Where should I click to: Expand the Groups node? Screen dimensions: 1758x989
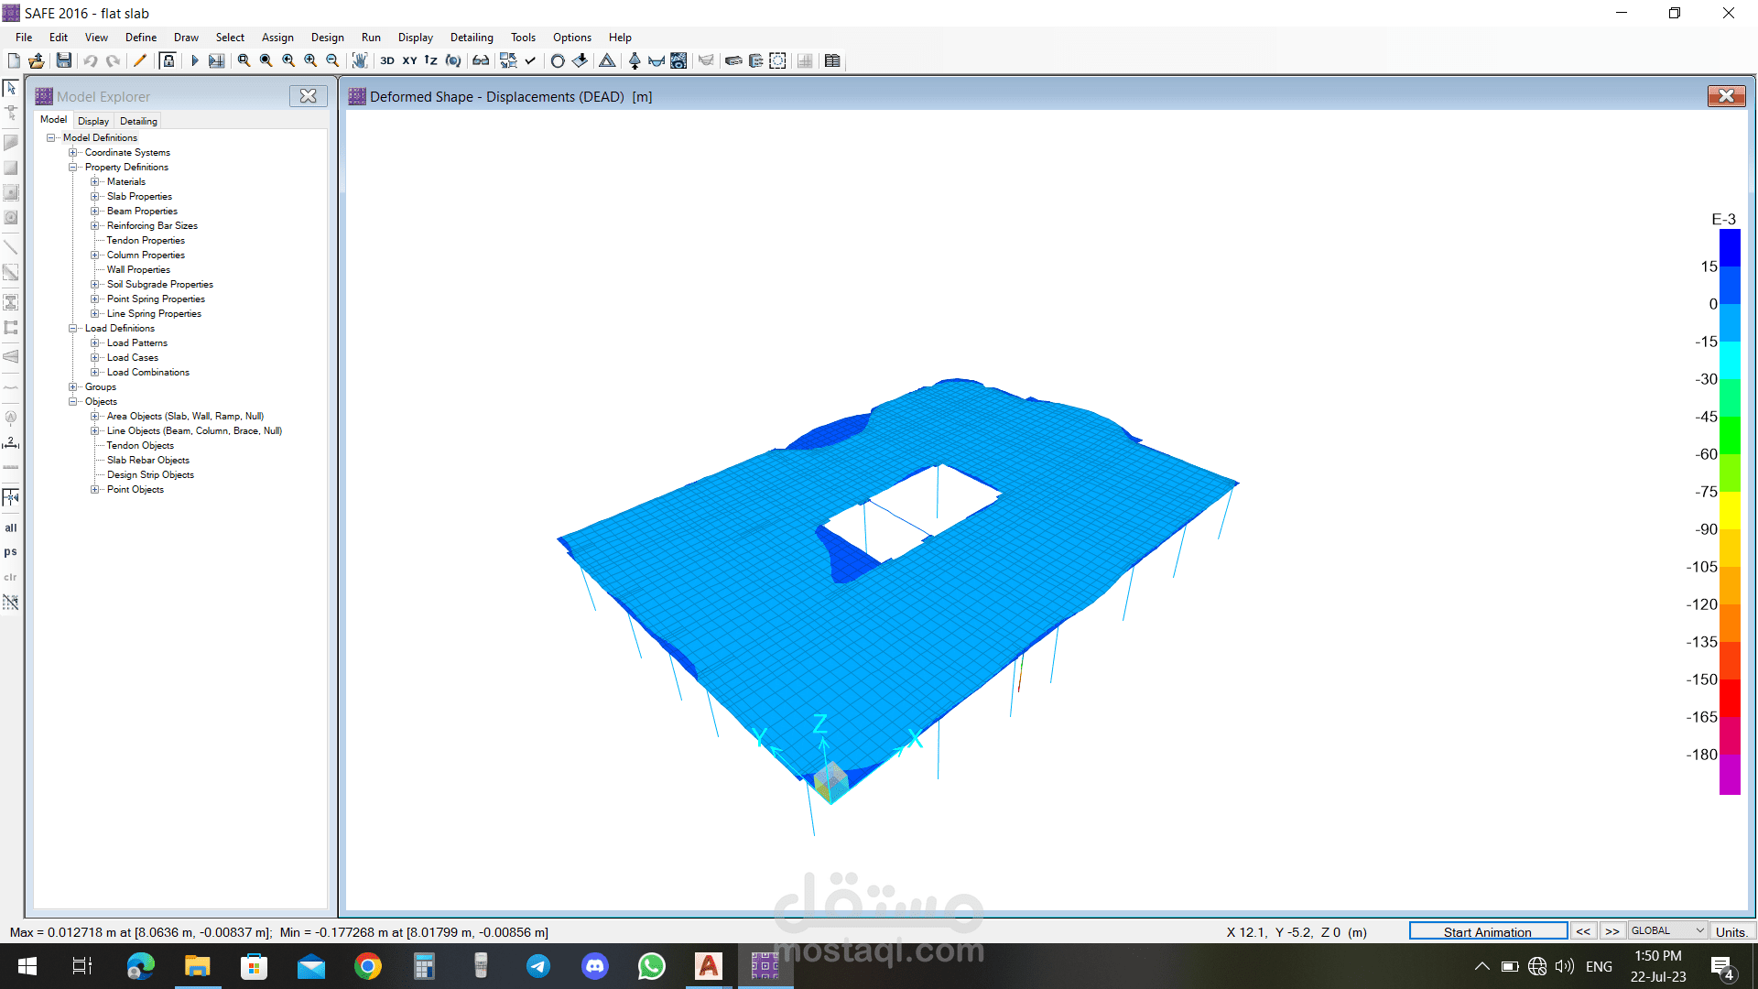point(73,386)
